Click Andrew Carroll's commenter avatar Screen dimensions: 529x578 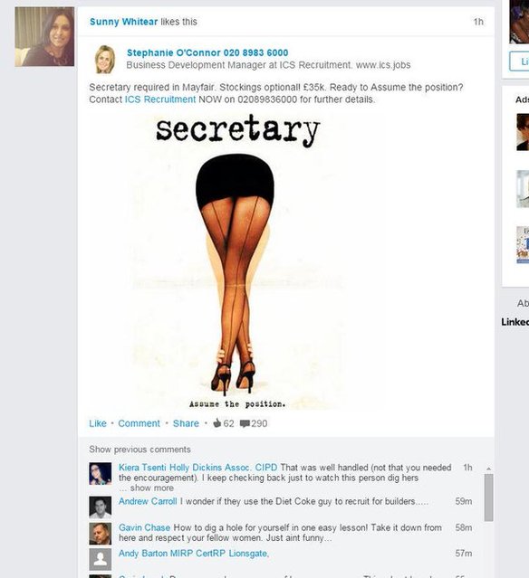coord(100,507)
